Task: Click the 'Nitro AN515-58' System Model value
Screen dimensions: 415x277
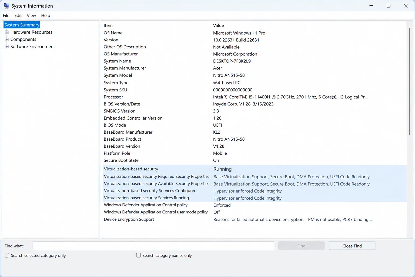Action: (229, 75)
